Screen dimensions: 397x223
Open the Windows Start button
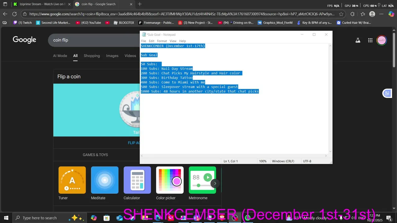pos(6,218)
